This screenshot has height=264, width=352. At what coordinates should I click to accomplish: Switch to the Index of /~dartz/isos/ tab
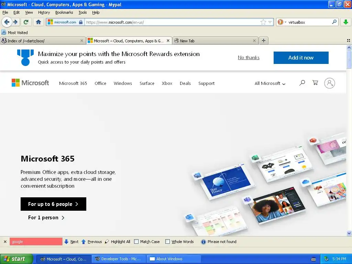(x=43, y=41)
